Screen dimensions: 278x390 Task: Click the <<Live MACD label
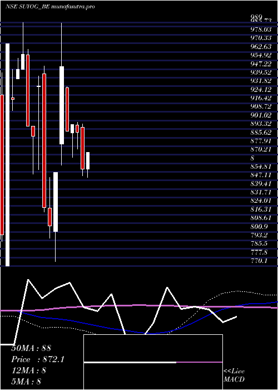234,375
